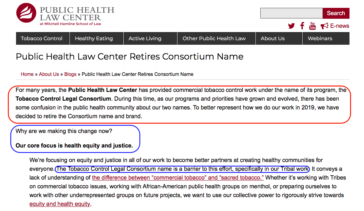Open the Healthy Eating menu
The height and width of the screenshot is (211, 364).
point(94,38)
